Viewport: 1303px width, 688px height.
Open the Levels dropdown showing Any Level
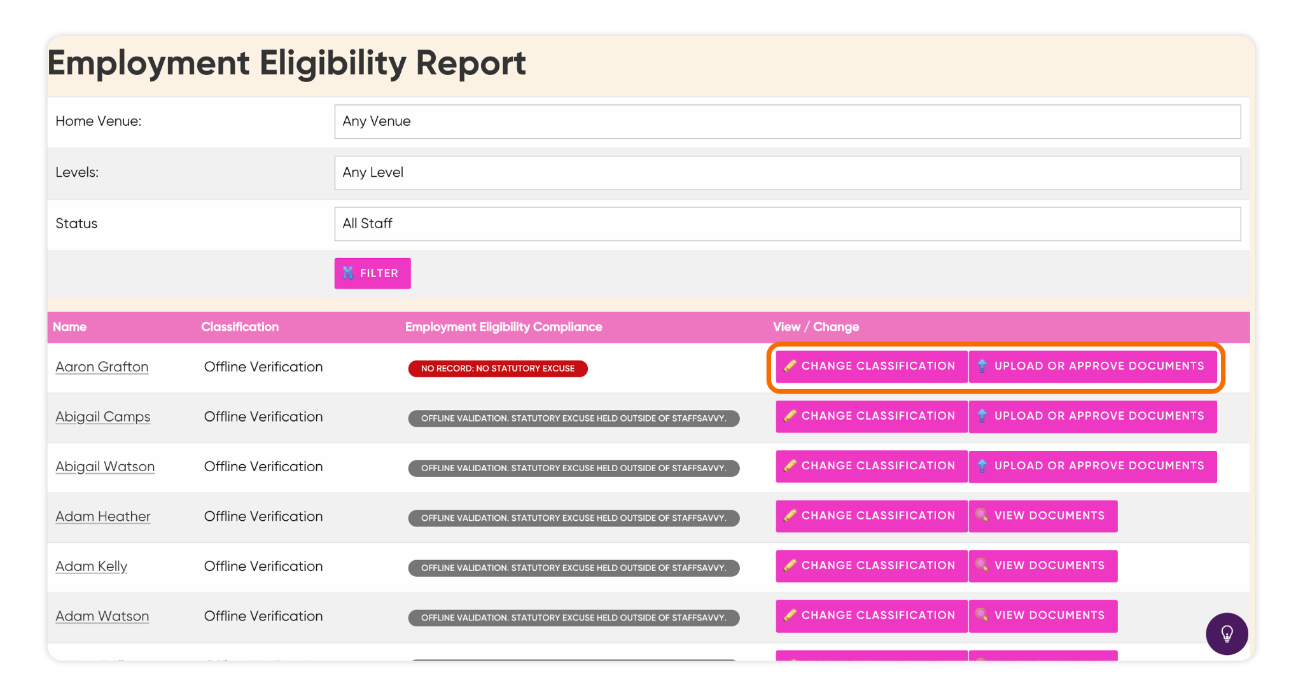coord(787,172)
